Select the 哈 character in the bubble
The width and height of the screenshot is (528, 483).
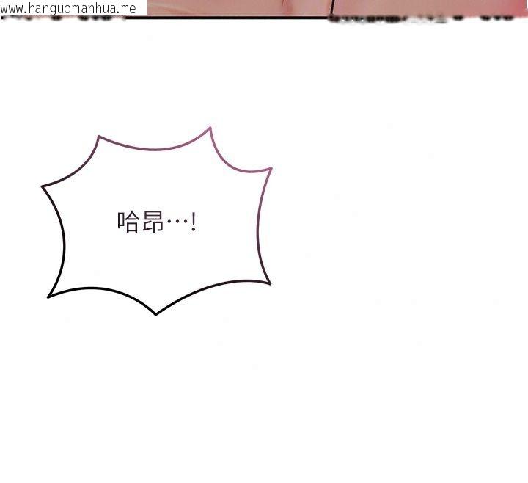pos(128,222)
